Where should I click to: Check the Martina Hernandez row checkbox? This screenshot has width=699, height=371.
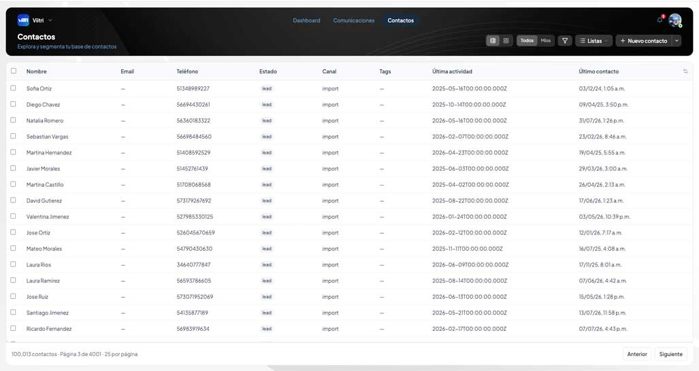tap(14, 152)
